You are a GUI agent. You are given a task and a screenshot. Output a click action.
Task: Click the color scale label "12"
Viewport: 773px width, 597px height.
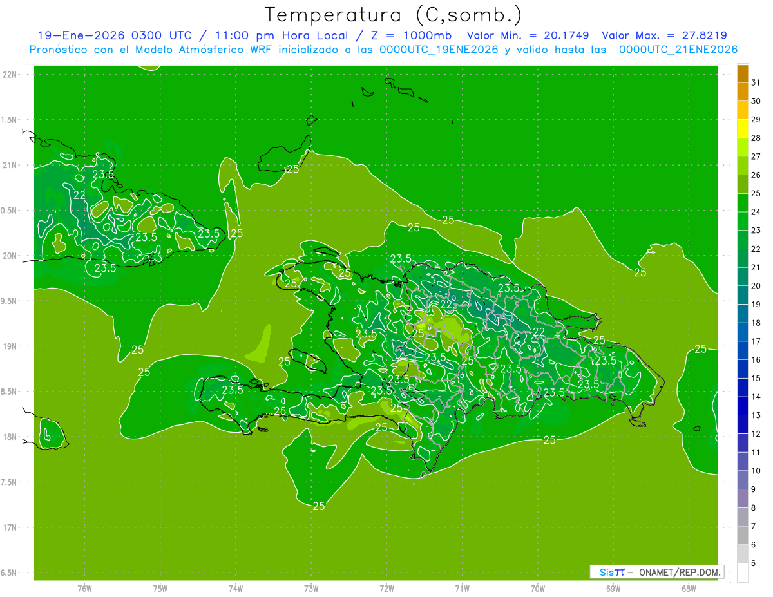coord(756,433)
